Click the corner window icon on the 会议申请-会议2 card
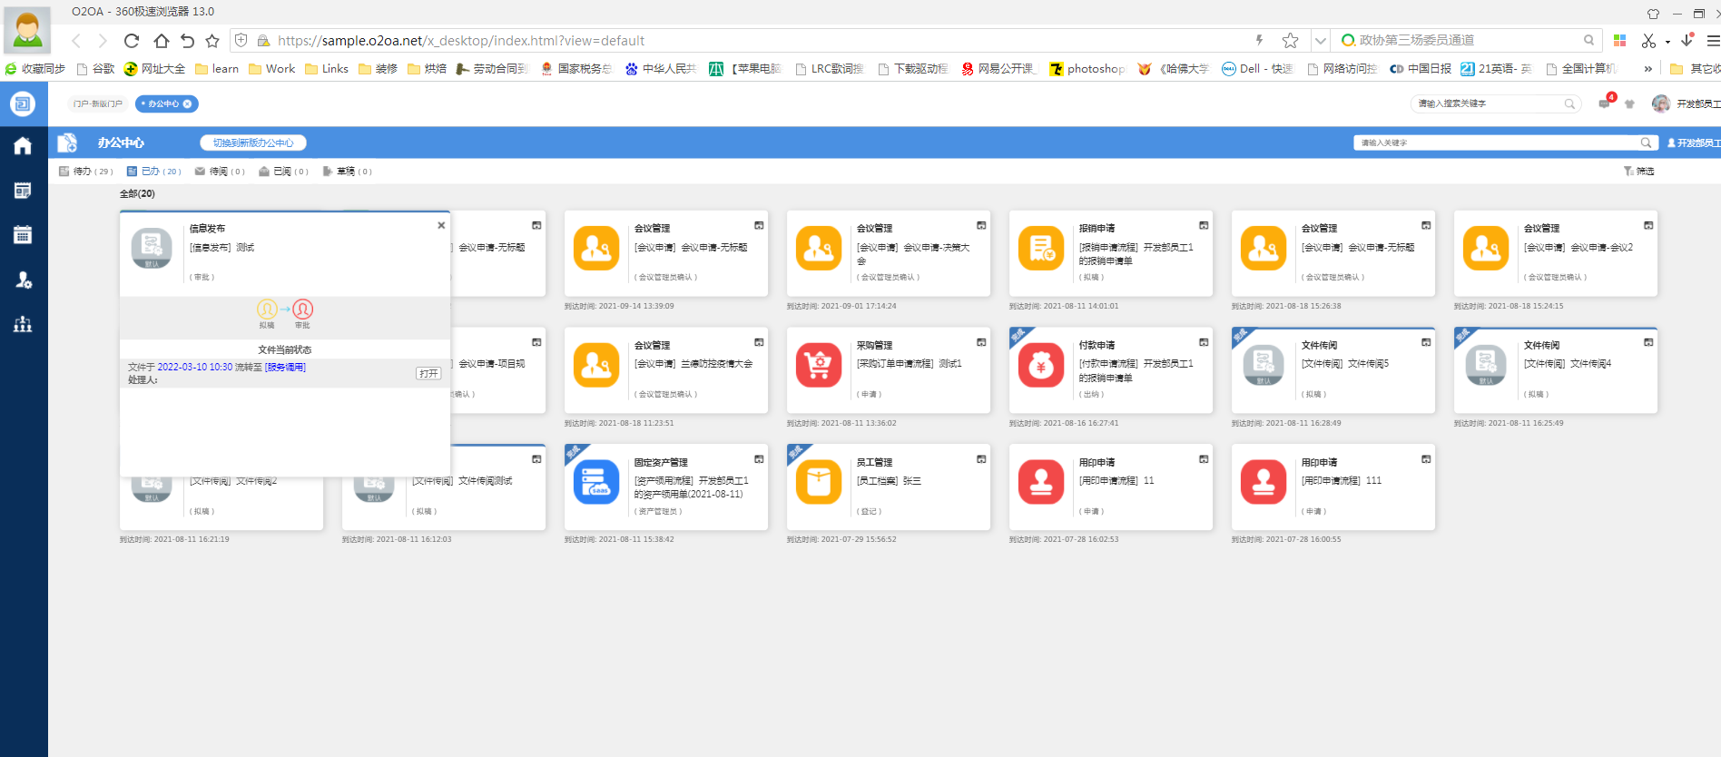This screenshot has width=1721, height=757. pyautogui.click(x=1648, y=225)
